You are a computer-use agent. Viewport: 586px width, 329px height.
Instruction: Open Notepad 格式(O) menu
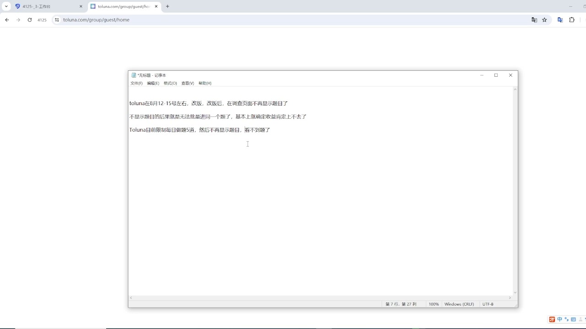coord(170,83)
